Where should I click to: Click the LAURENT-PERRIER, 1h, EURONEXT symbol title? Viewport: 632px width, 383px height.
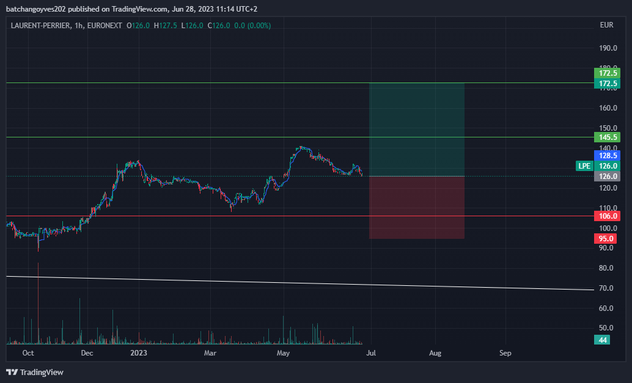coord(67,26)
